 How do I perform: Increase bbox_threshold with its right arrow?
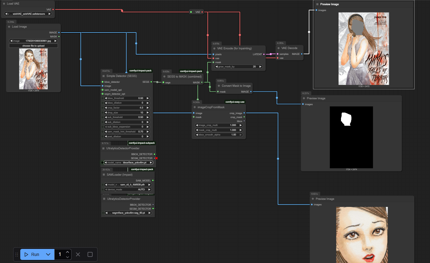click(x=148, y=98)
